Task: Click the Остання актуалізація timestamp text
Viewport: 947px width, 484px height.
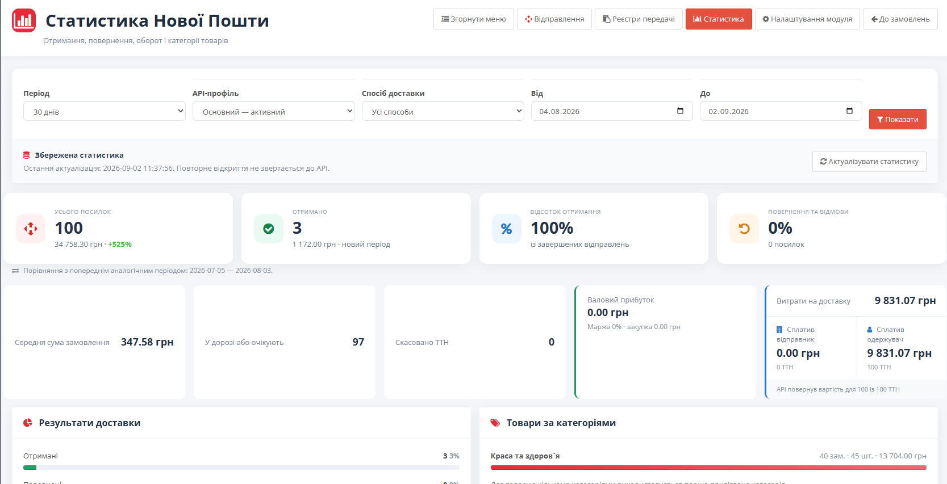Action: coord(176,169)
